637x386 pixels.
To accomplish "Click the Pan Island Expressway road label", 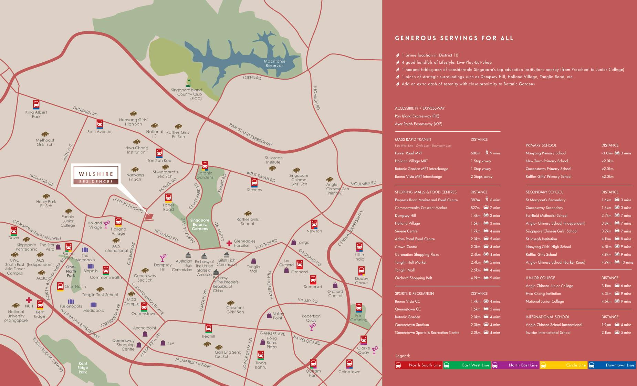I will (x=251, y=135).
